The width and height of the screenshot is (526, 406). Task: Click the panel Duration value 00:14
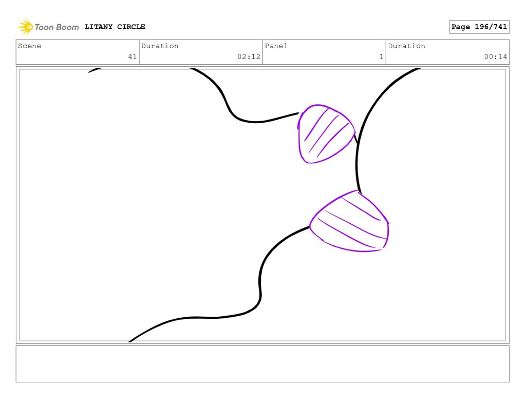(496, 56)
